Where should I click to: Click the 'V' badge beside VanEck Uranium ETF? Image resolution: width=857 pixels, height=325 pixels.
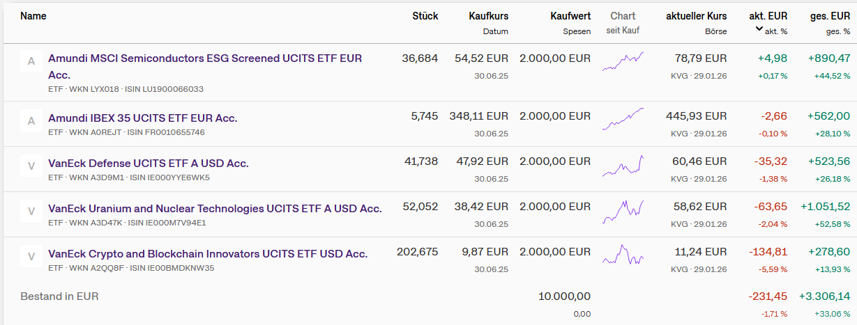click(31, 212)
